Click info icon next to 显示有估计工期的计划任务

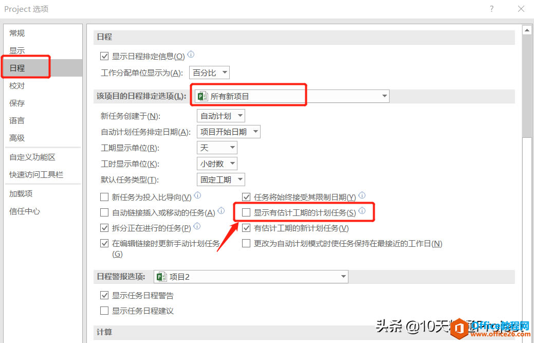click(x=362, y=211)
